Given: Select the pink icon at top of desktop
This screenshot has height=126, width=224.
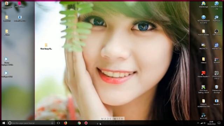Looking at the screenshot, I should pyautogui.click(x=20, y=5).
